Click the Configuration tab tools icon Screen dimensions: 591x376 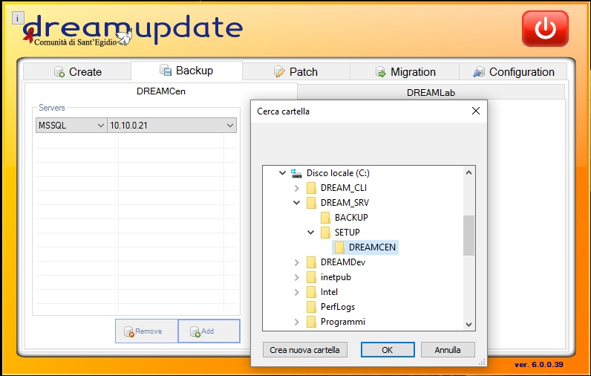tap(479, 71)
